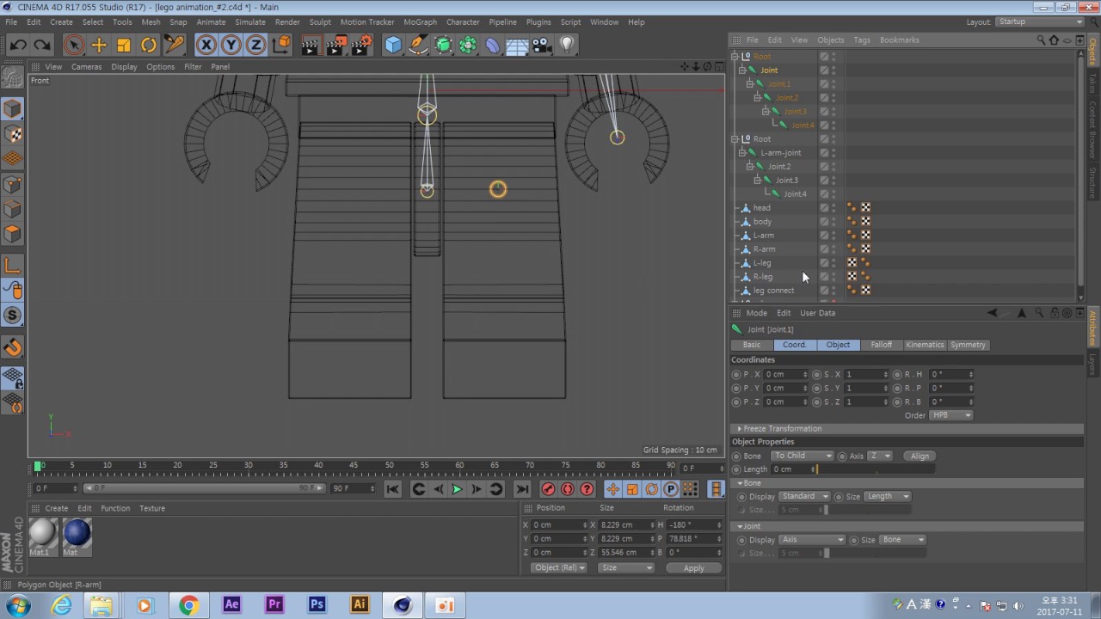The width and height of the screenshot is (1101, 619).
Task: Switch to the Kinematics tab
Action: pyautogui.click(x=925, y=345)
